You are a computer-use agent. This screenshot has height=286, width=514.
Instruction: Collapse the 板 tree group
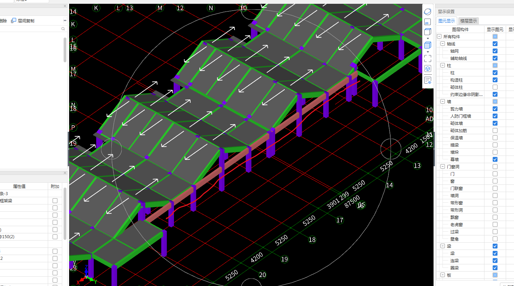click(443, 275)
